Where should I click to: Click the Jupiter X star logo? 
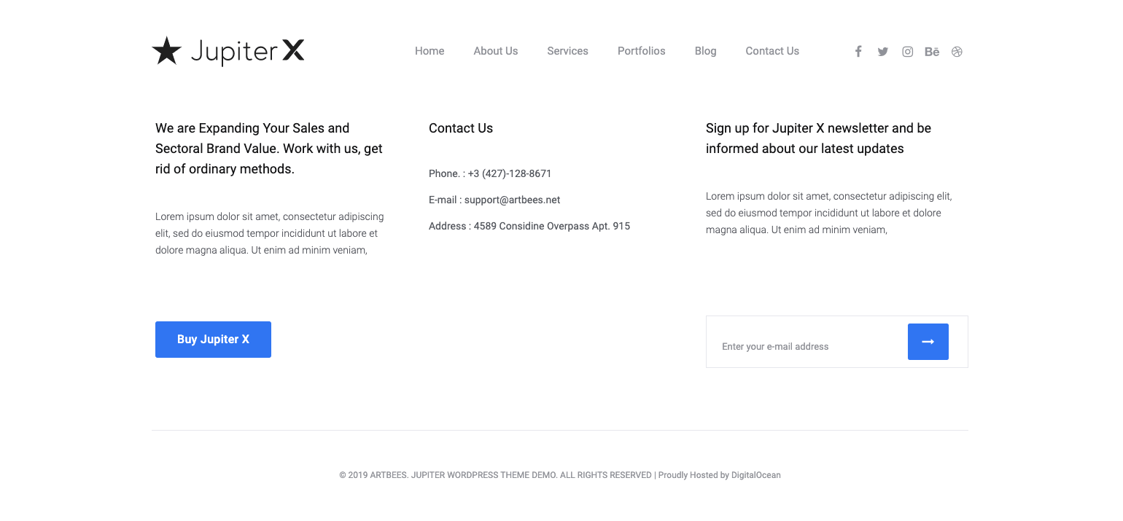click(x=228, y=51)
